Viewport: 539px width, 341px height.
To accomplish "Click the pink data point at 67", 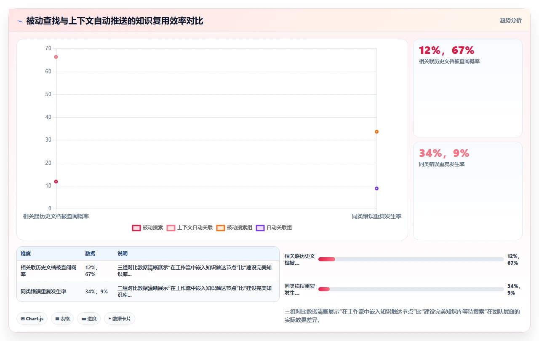I will [x=56, y=57].
